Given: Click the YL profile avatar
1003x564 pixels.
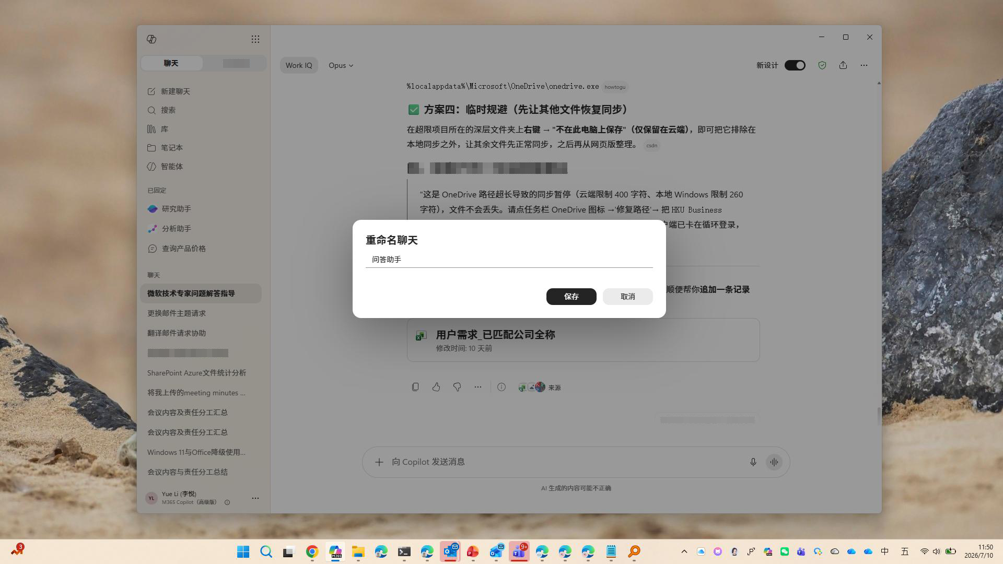Looking at the screenshot, I should tap(151, 498).
